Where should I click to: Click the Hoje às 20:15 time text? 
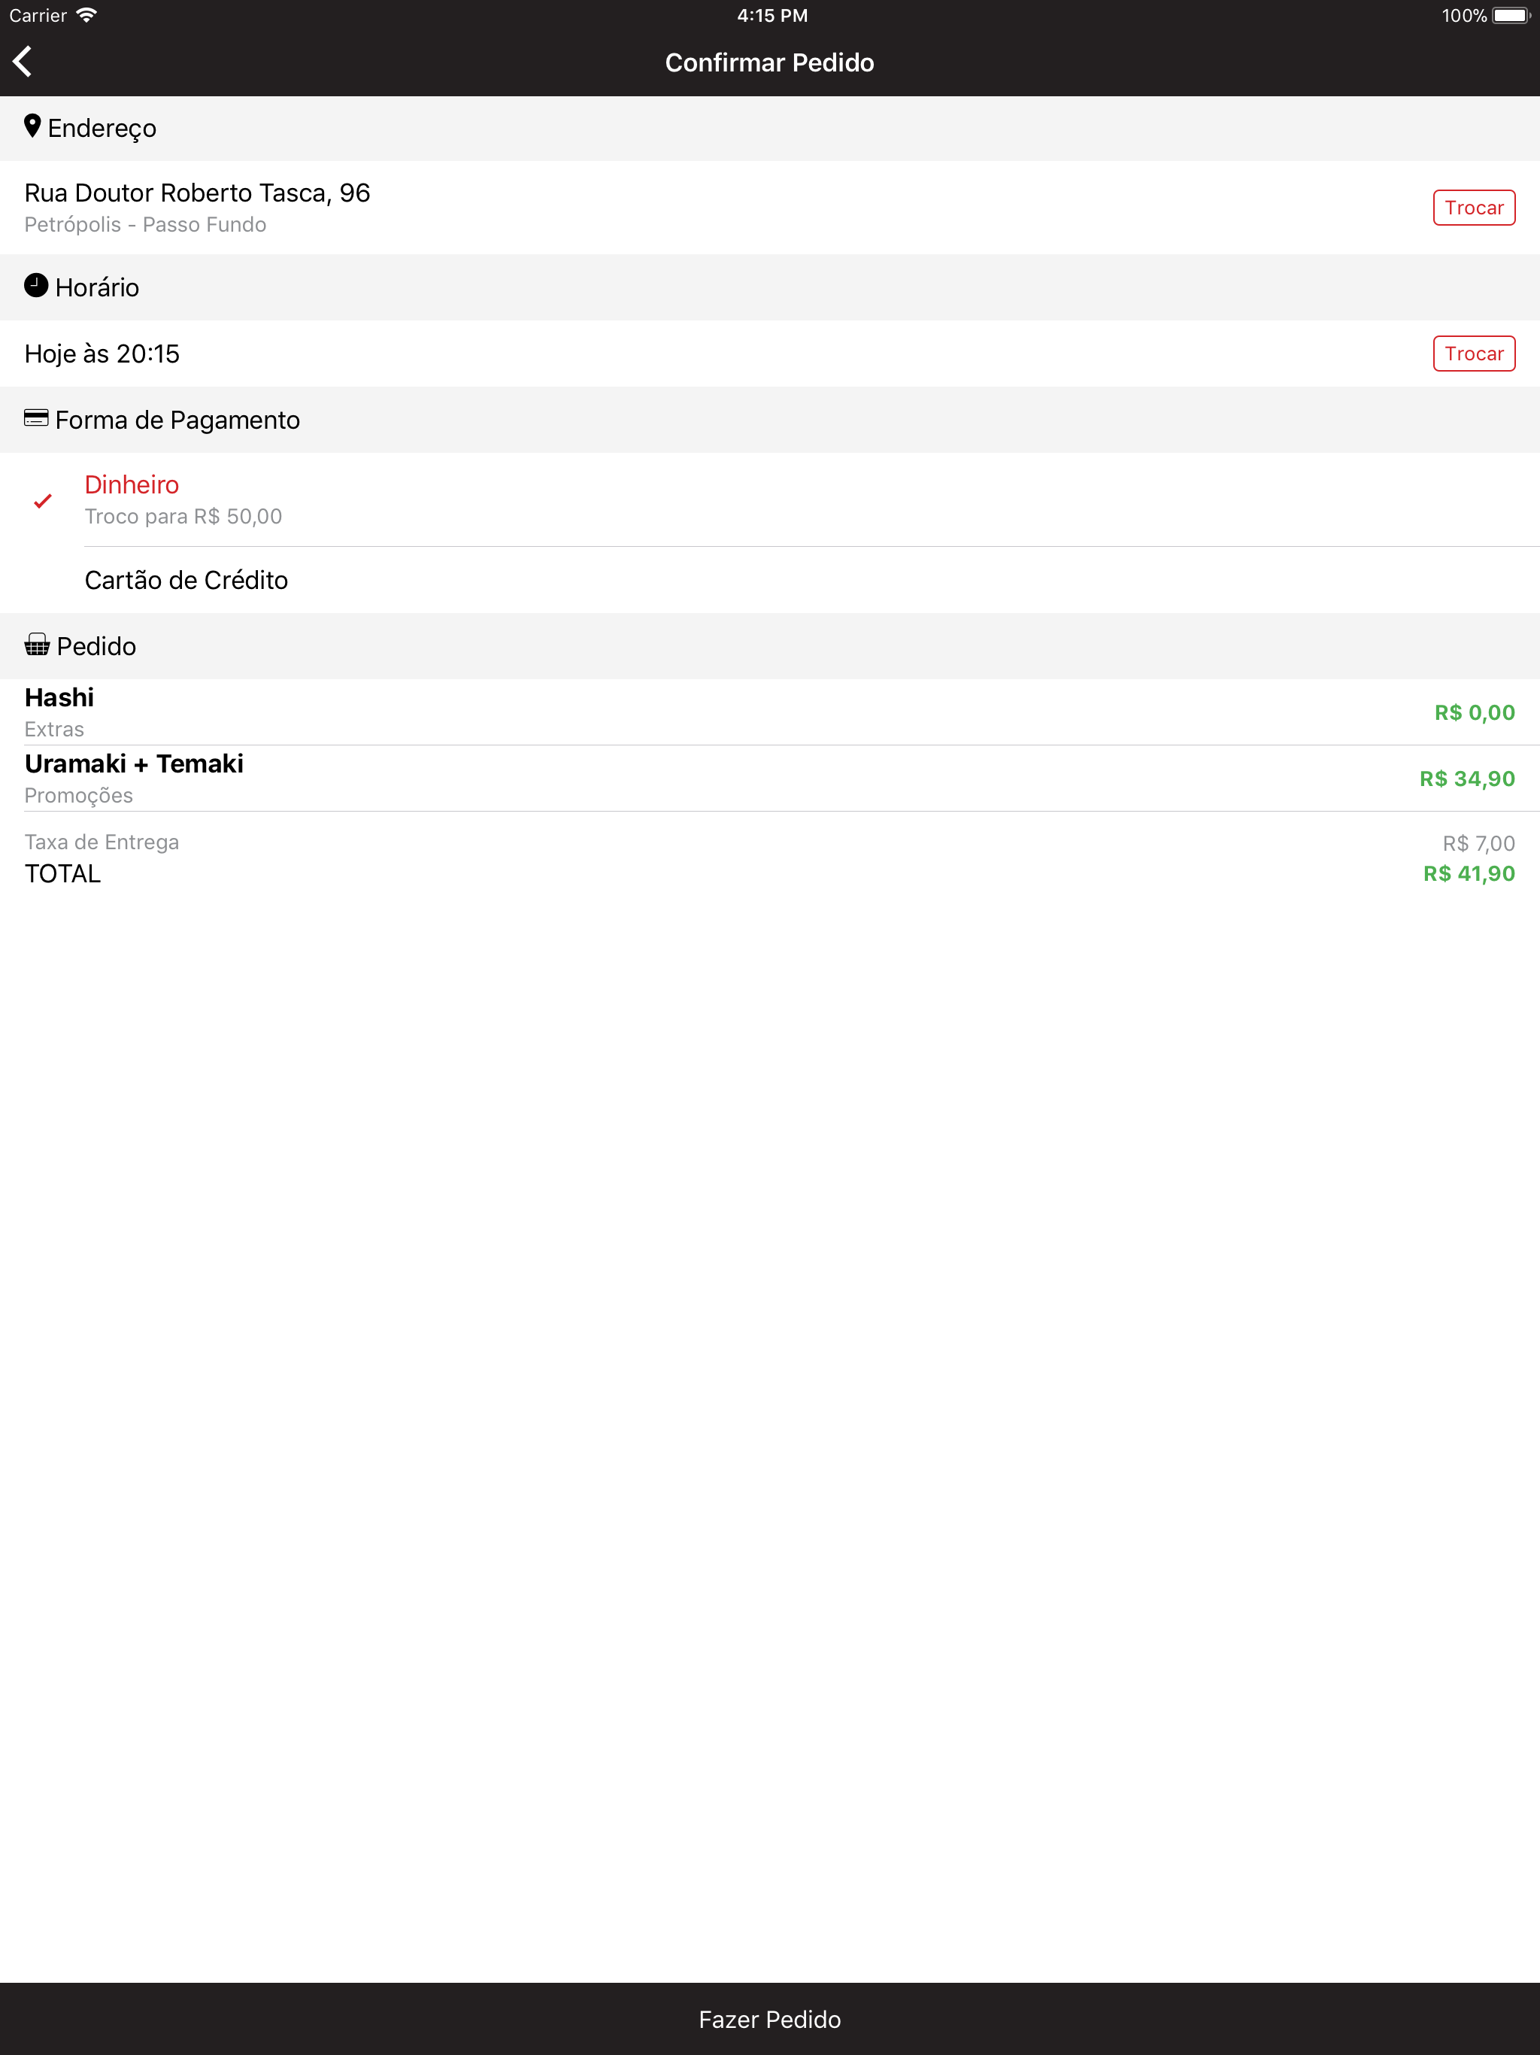tap(102, 353)
